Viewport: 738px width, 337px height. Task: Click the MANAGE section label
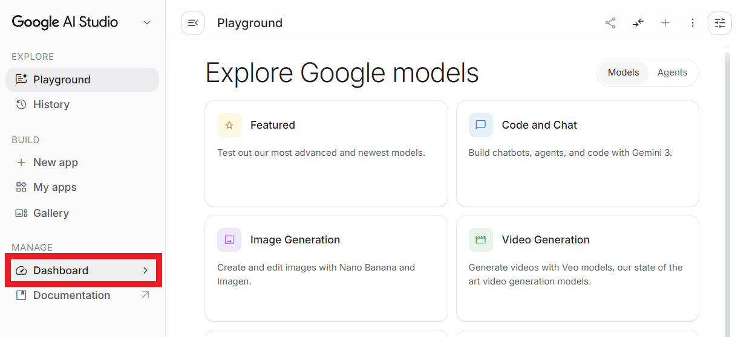point(32,248)
